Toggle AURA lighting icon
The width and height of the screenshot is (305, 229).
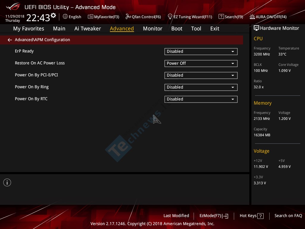coord(252,17)
